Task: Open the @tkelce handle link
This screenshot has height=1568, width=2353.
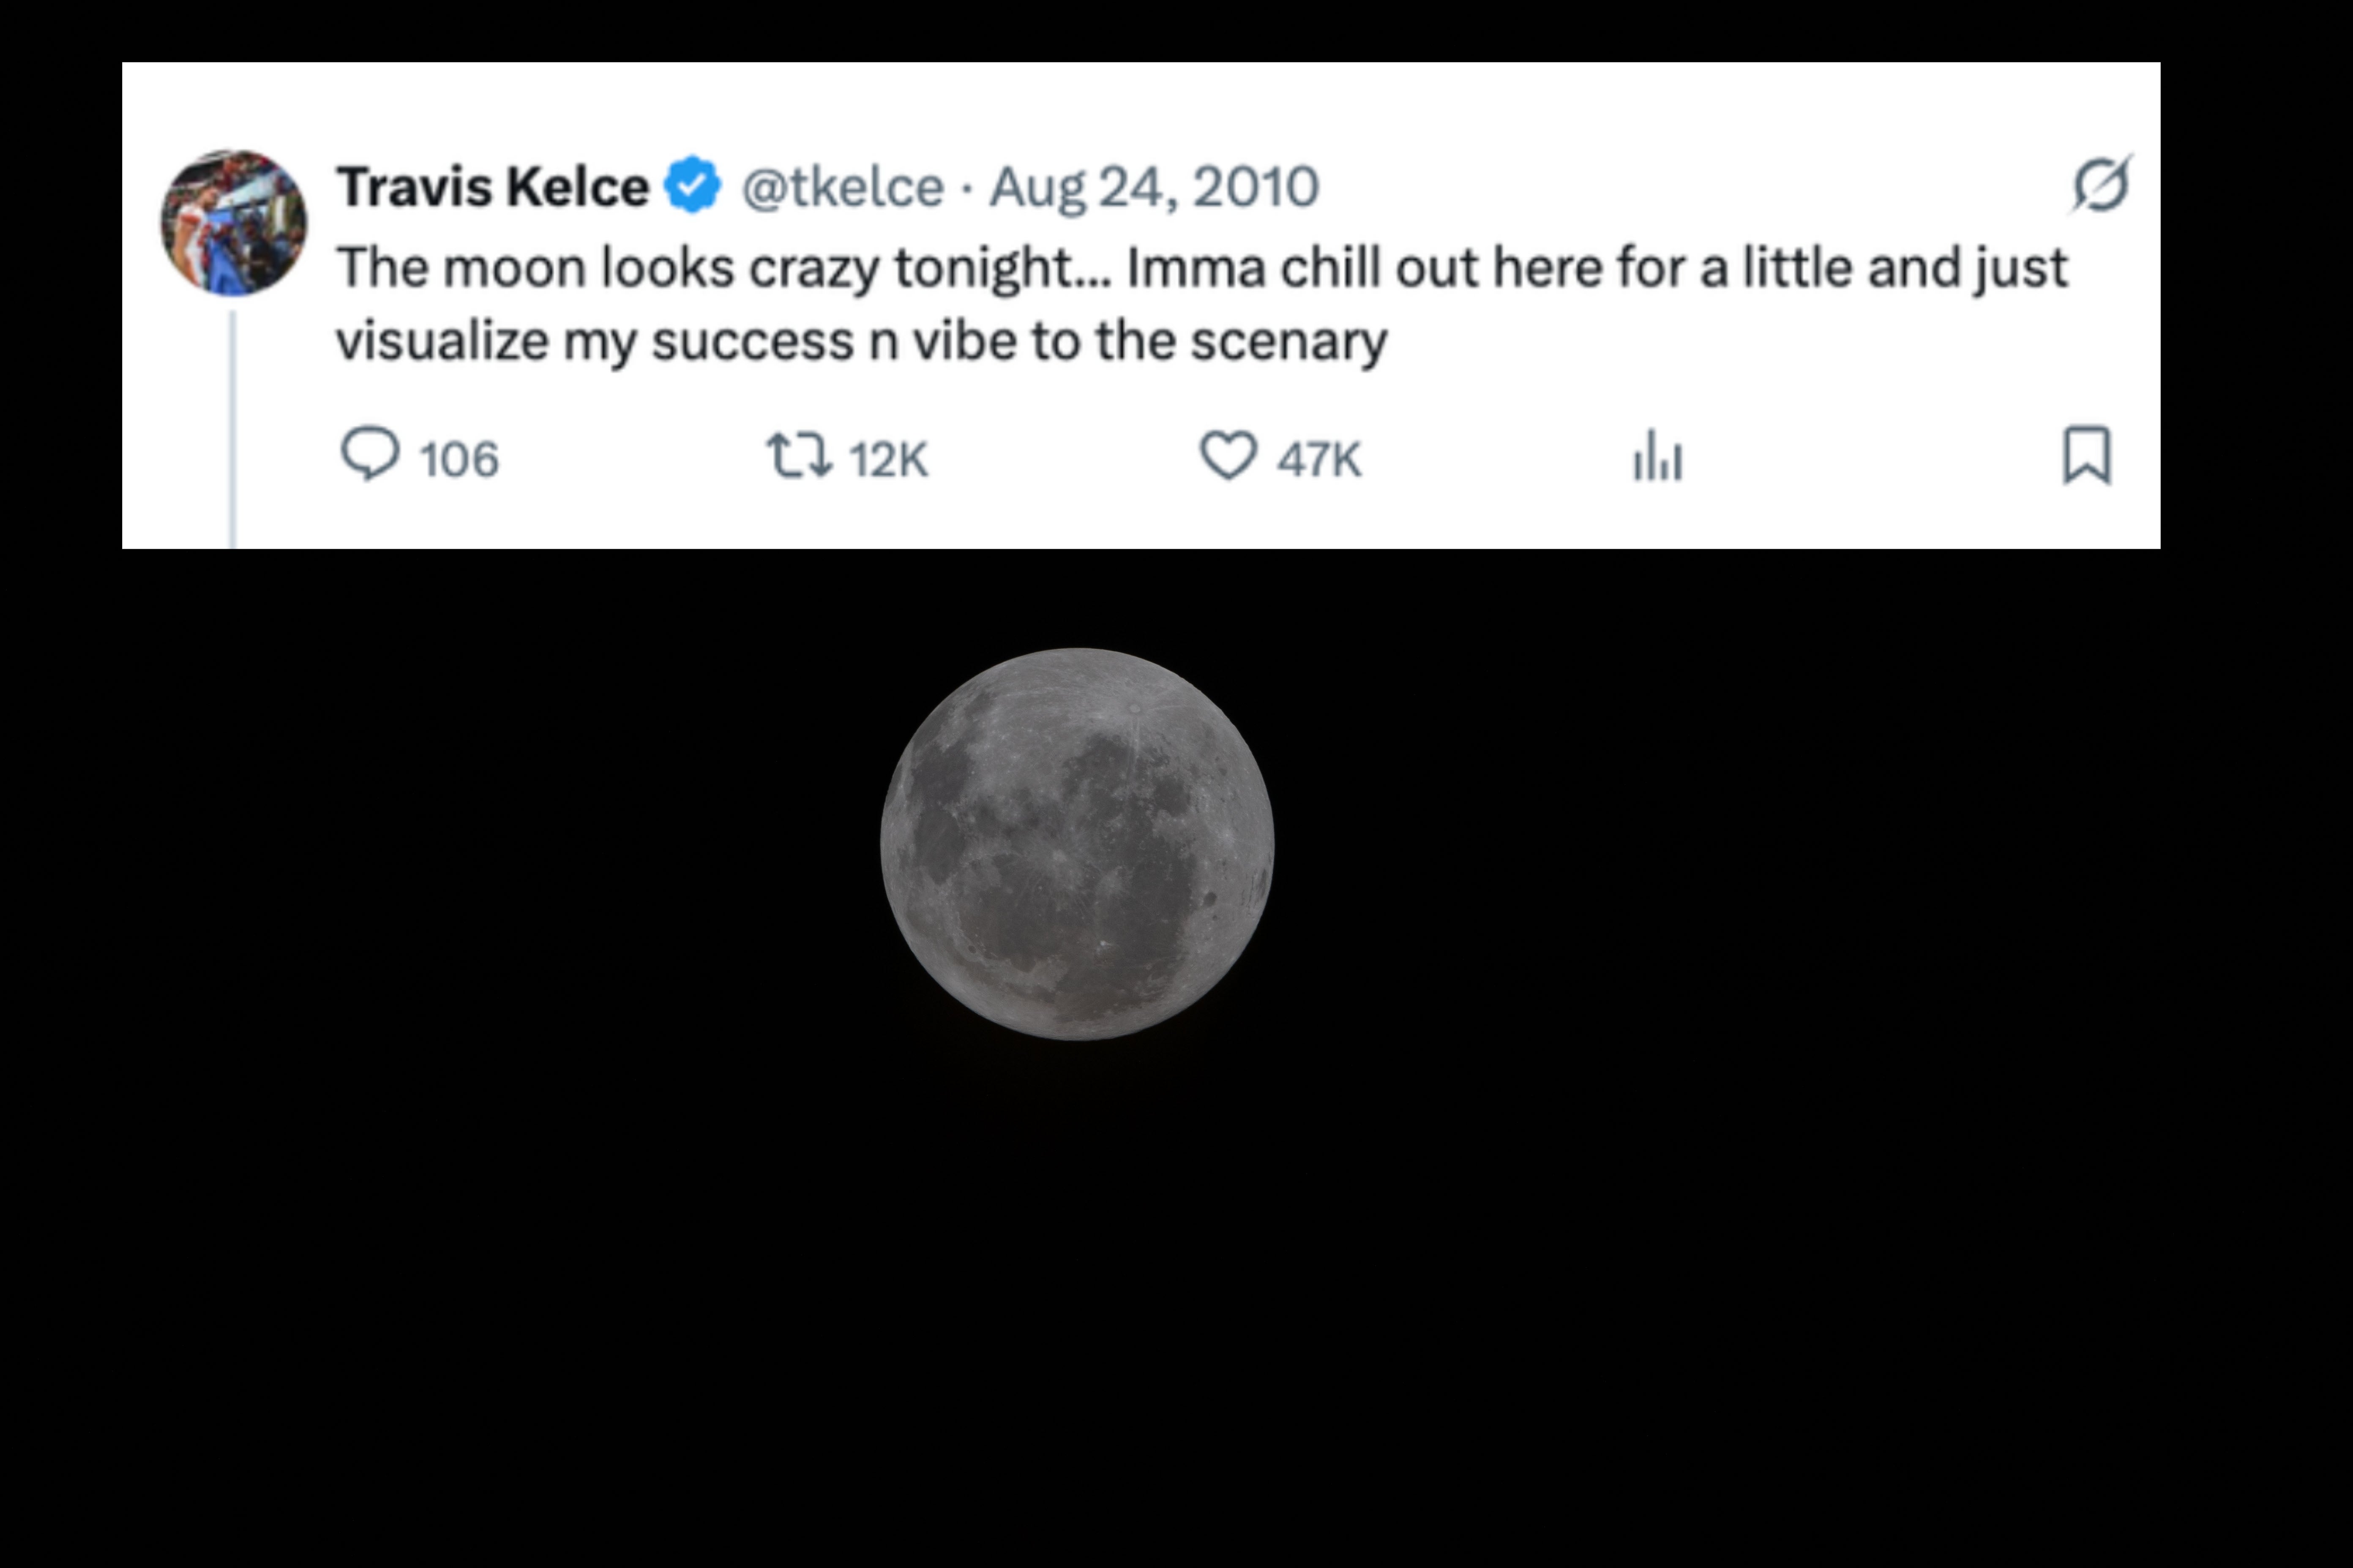Action: [842, 187]
